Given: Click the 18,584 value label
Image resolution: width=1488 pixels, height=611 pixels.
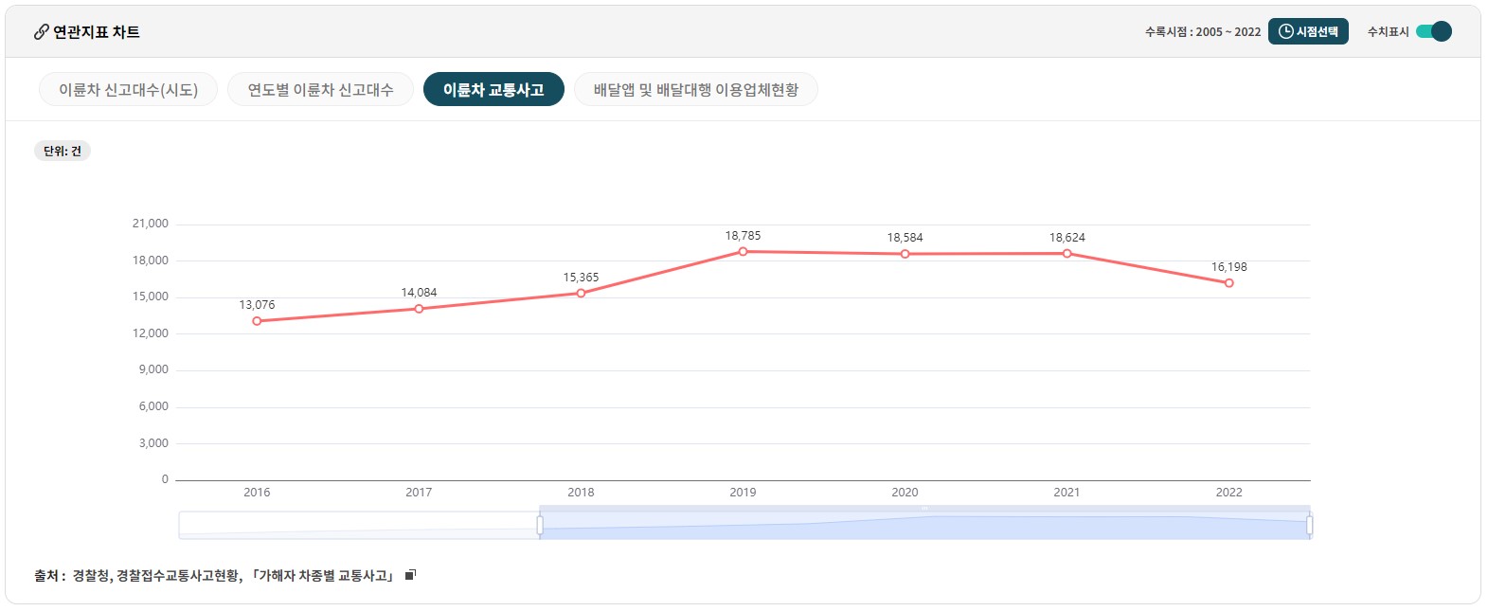Looking at the screenshot, I should pos(905,238).
